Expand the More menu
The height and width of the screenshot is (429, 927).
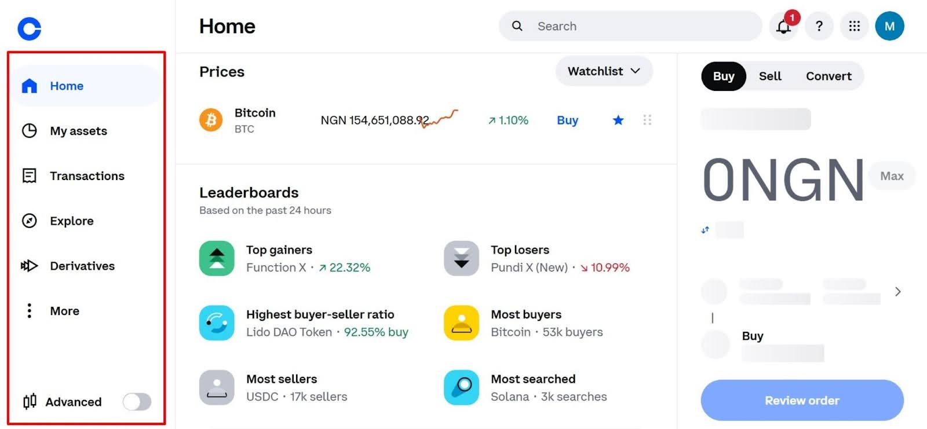[x=64, y=311]
